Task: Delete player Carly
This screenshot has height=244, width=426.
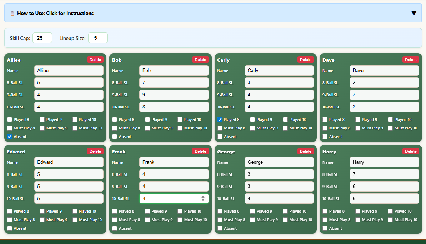Action: [x=305, y=60]
